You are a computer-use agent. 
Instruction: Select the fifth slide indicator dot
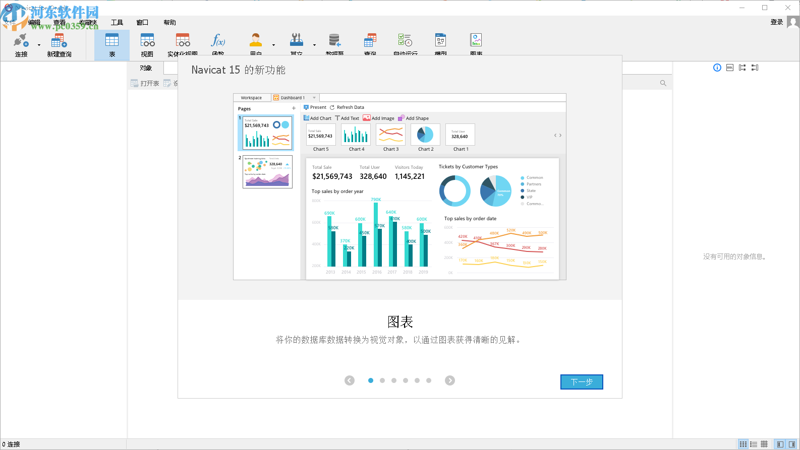coord(417,380)
